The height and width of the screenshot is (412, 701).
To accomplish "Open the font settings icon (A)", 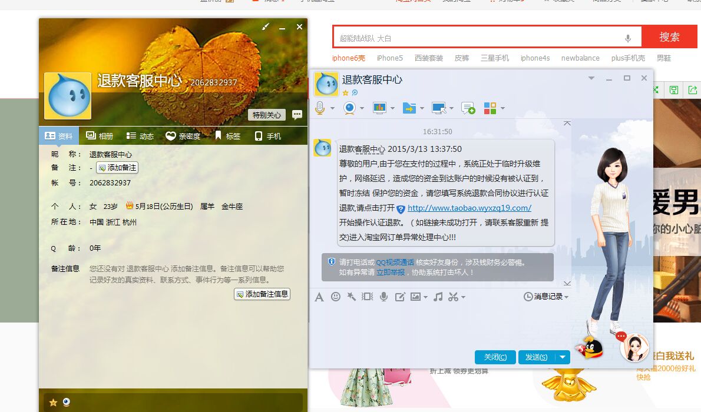I will [319, 297].
